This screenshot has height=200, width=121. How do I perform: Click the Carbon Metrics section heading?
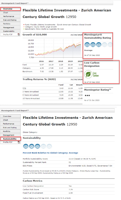click(33, 181)
